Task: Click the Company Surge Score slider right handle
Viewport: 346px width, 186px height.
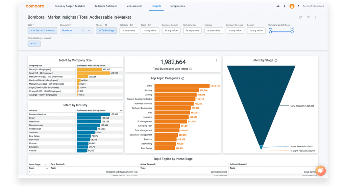Action: coord(292,32)
